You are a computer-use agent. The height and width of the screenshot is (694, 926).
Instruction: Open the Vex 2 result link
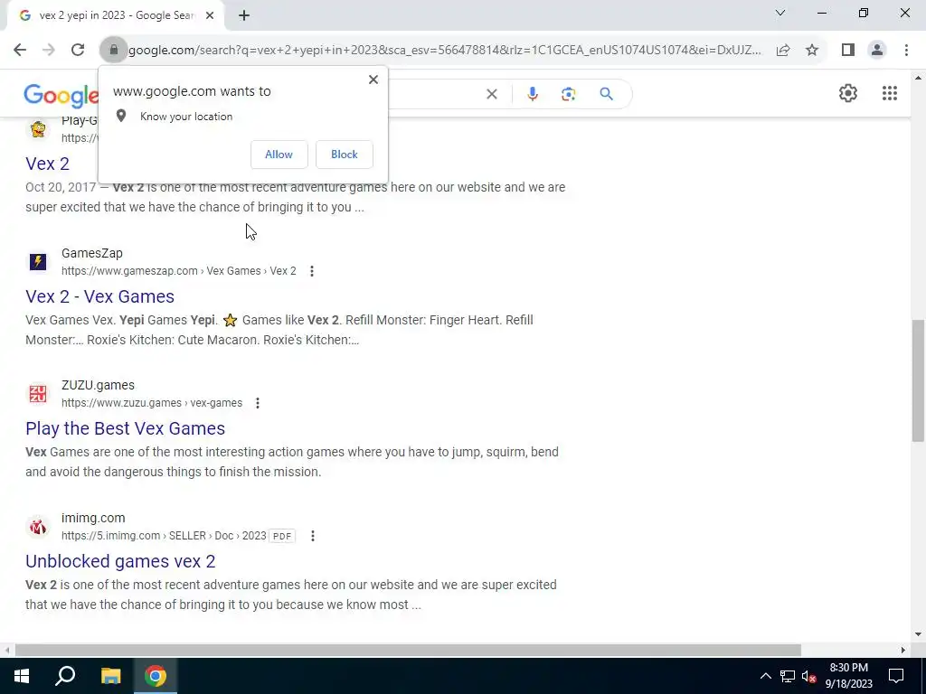(47, 164)
